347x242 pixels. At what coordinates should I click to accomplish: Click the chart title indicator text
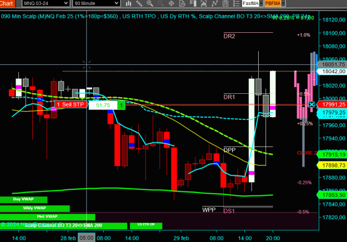click(x=156, y=16)
